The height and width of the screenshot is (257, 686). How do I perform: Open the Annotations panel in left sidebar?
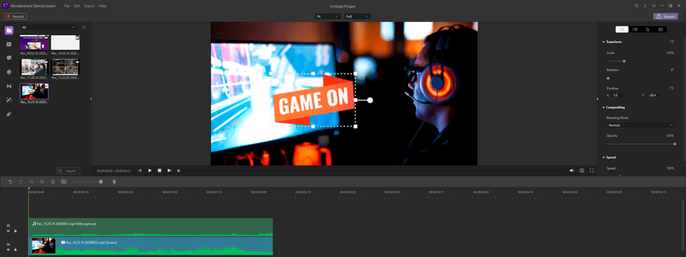click(x=8, y=58)
